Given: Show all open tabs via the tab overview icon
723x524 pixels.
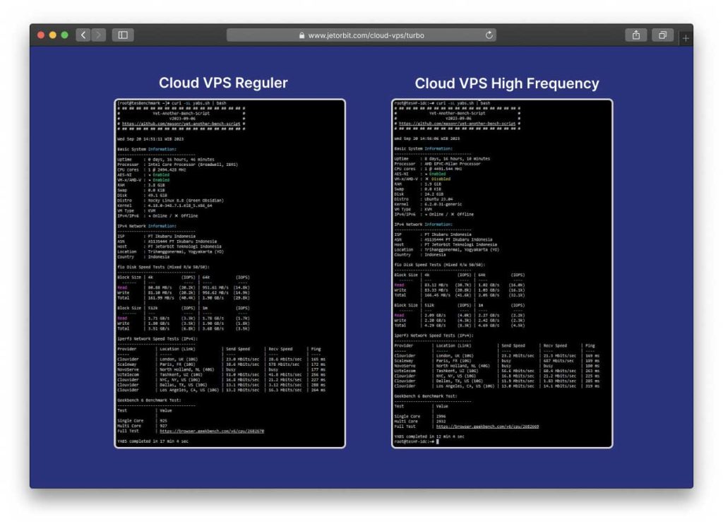Looking at the screenshot, I should pos(662,34).
